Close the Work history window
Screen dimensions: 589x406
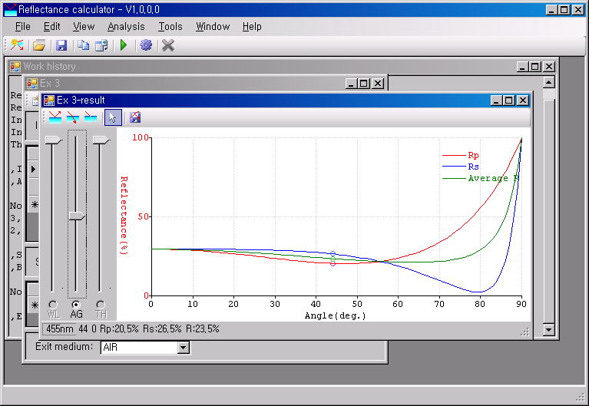pyautogui.click(x=549, y=67)
